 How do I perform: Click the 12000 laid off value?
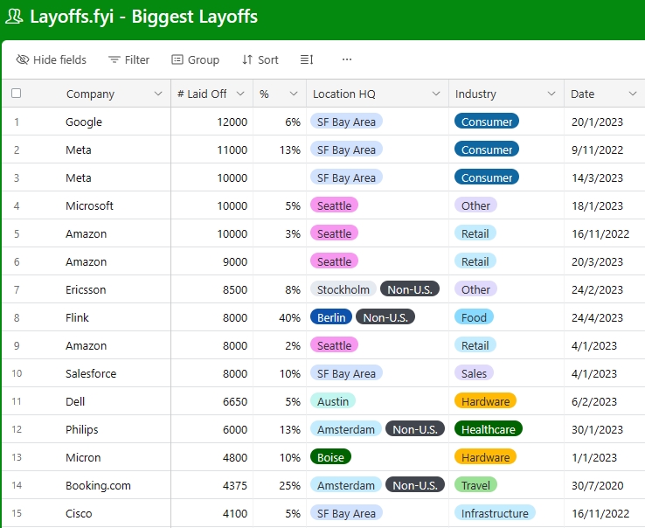tap(232, 122)
